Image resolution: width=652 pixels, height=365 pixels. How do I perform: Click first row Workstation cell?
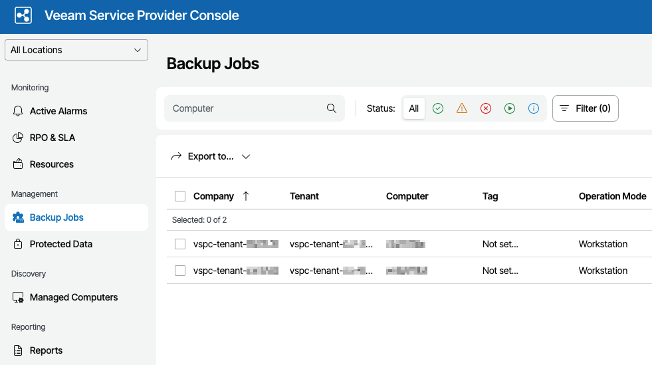click(x=603, y=244)
